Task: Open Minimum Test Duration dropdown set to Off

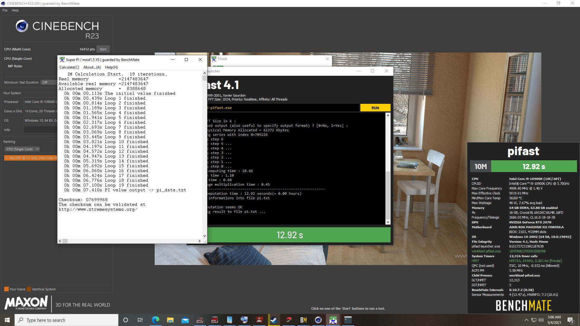Action: tap(49, 82)
